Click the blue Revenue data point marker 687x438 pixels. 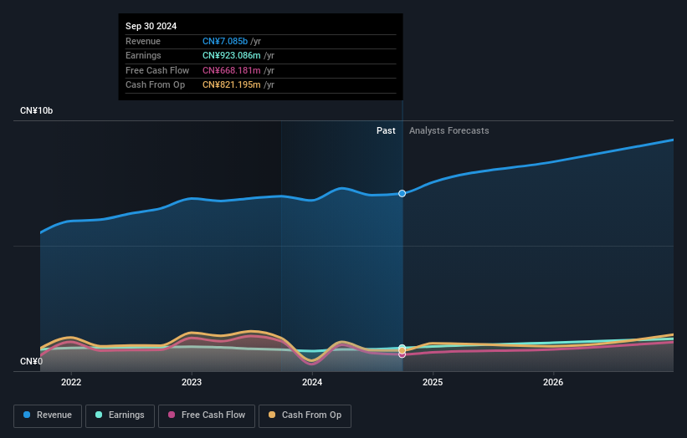pos(402,193)
